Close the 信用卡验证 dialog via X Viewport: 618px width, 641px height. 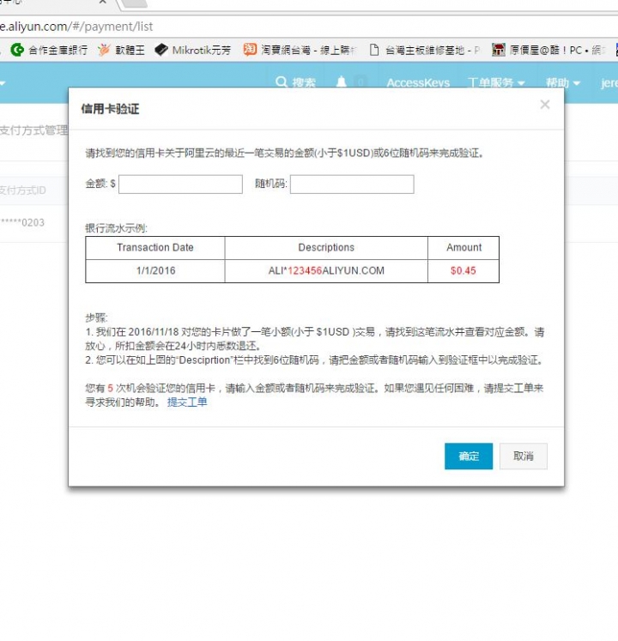tap(544, 105)
